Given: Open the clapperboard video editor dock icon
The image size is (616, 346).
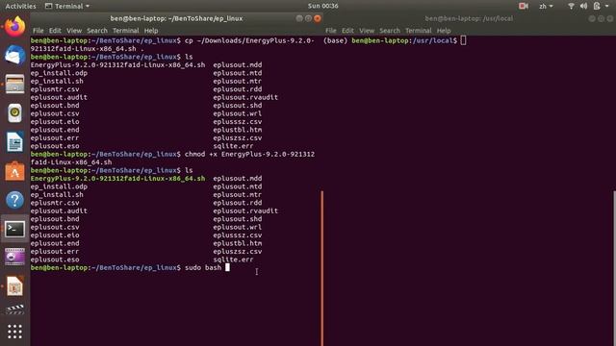Looking at the screenshot, I should coord(15,309).
